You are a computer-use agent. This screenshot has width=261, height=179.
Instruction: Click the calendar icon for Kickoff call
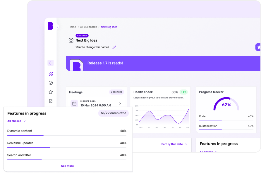(x=74, y=103)
